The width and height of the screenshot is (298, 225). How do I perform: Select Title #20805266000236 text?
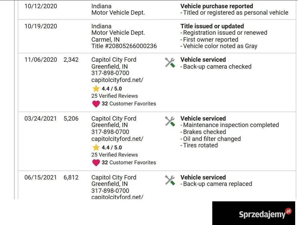[124, 46]
